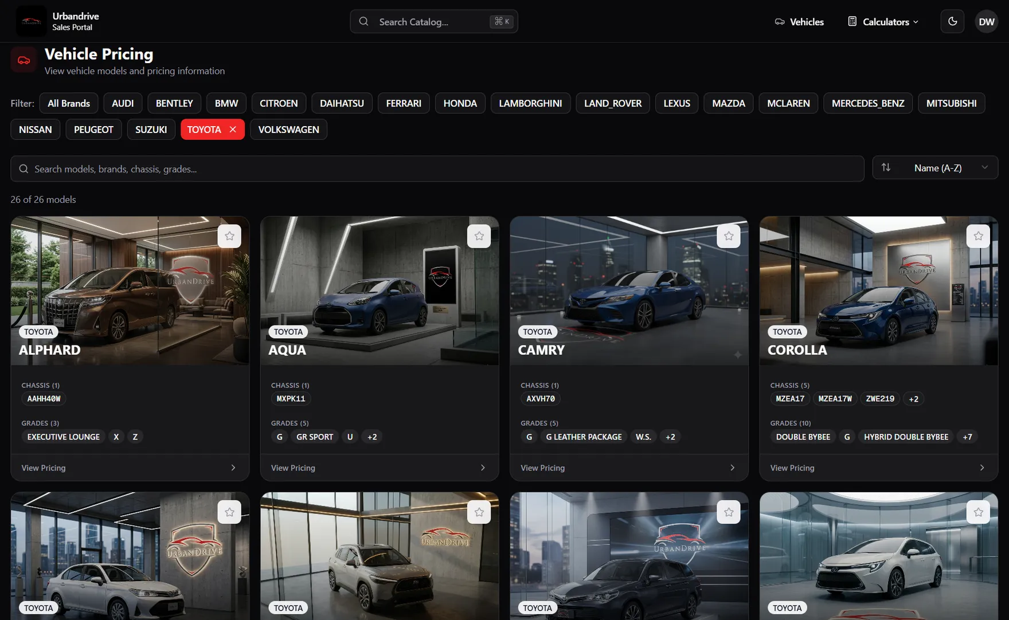Screen dimensions: 1009x620
Task: Expand +2 more chassis on COROLLA
Action: click(913, 399)
